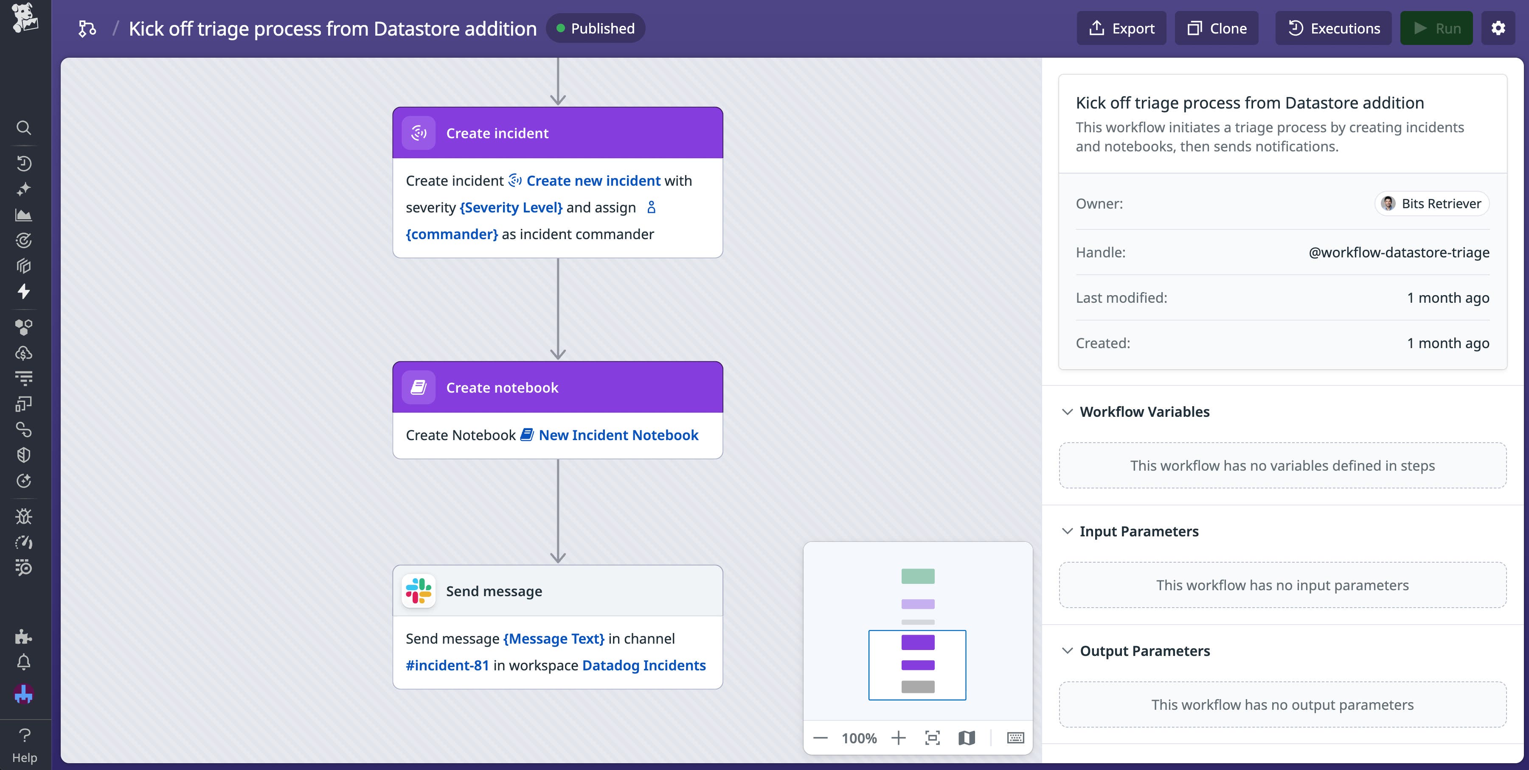Collapse the Input Parameters section

click(x=1067, y=531)
